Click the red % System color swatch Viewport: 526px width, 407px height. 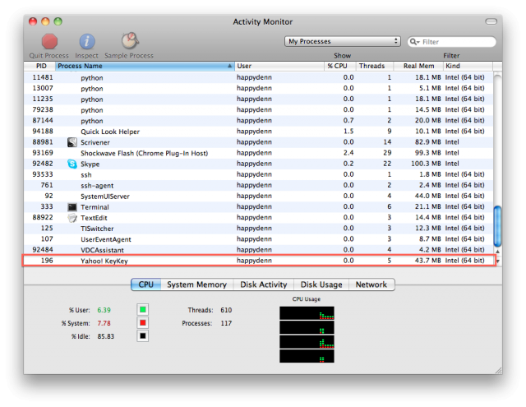[x=143, y=323]
